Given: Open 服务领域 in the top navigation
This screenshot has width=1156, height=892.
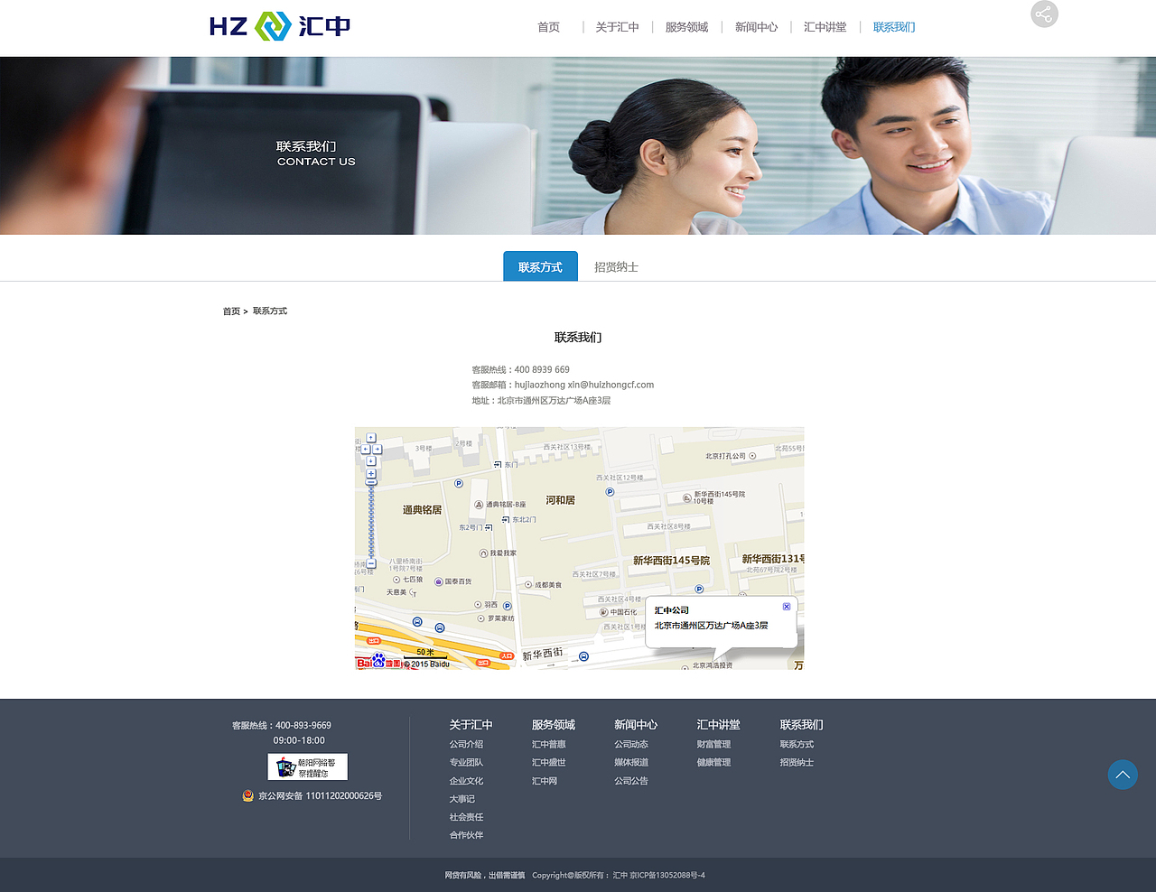Looking at the screenshot, I should [686, 27].
